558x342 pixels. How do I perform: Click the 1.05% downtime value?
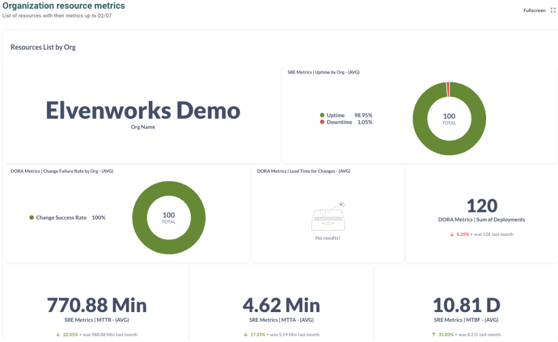point(365,122)
